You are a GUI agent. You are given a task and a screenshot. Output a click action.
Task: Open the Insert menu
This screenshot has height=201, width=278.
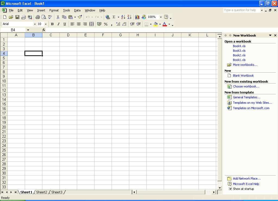click(41, 10)
